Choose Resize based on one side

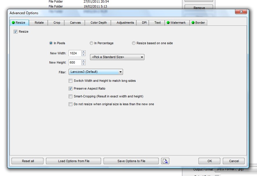click(x=134, y=43)
